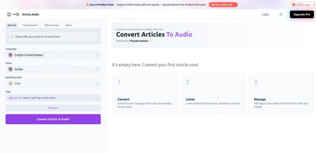Click 'Live on Product Hunt' banner text
Viewport: 316px width, 153px height.
tap(101, 5)
